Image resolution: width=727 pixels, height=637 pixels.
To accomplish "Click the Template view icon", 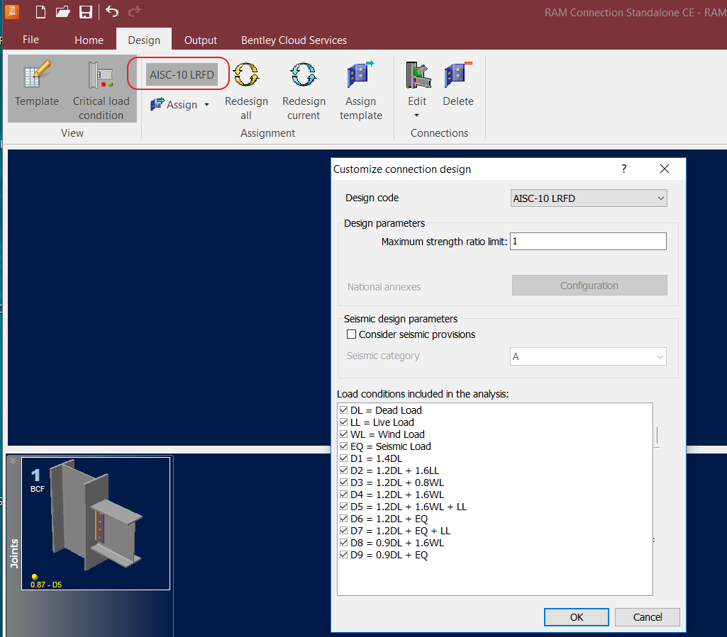I will click(x=37, y=76).
